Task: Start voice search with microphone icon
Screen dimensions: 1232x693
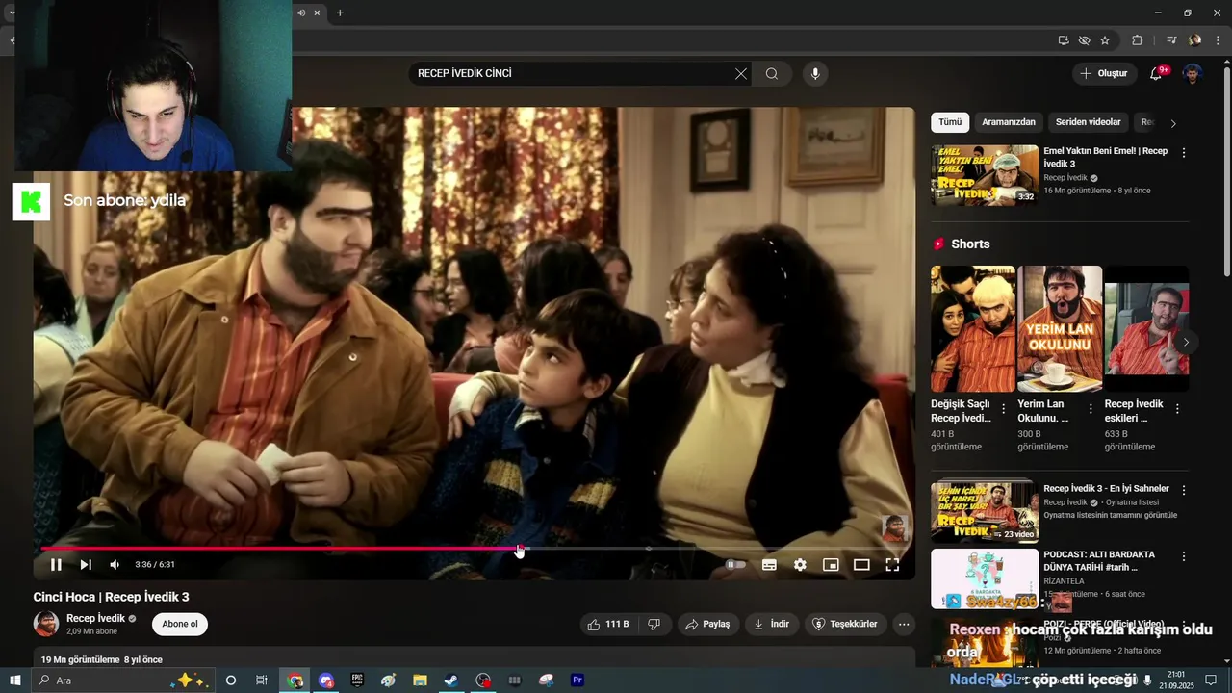Action: click(x=815, y=74)
